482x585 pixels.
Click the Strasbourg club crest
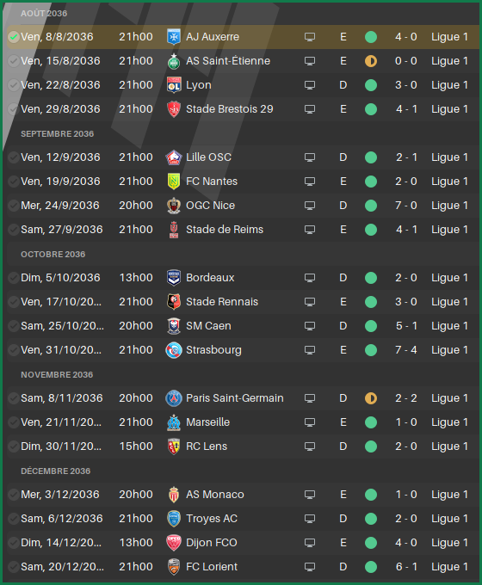pos(174,350)
